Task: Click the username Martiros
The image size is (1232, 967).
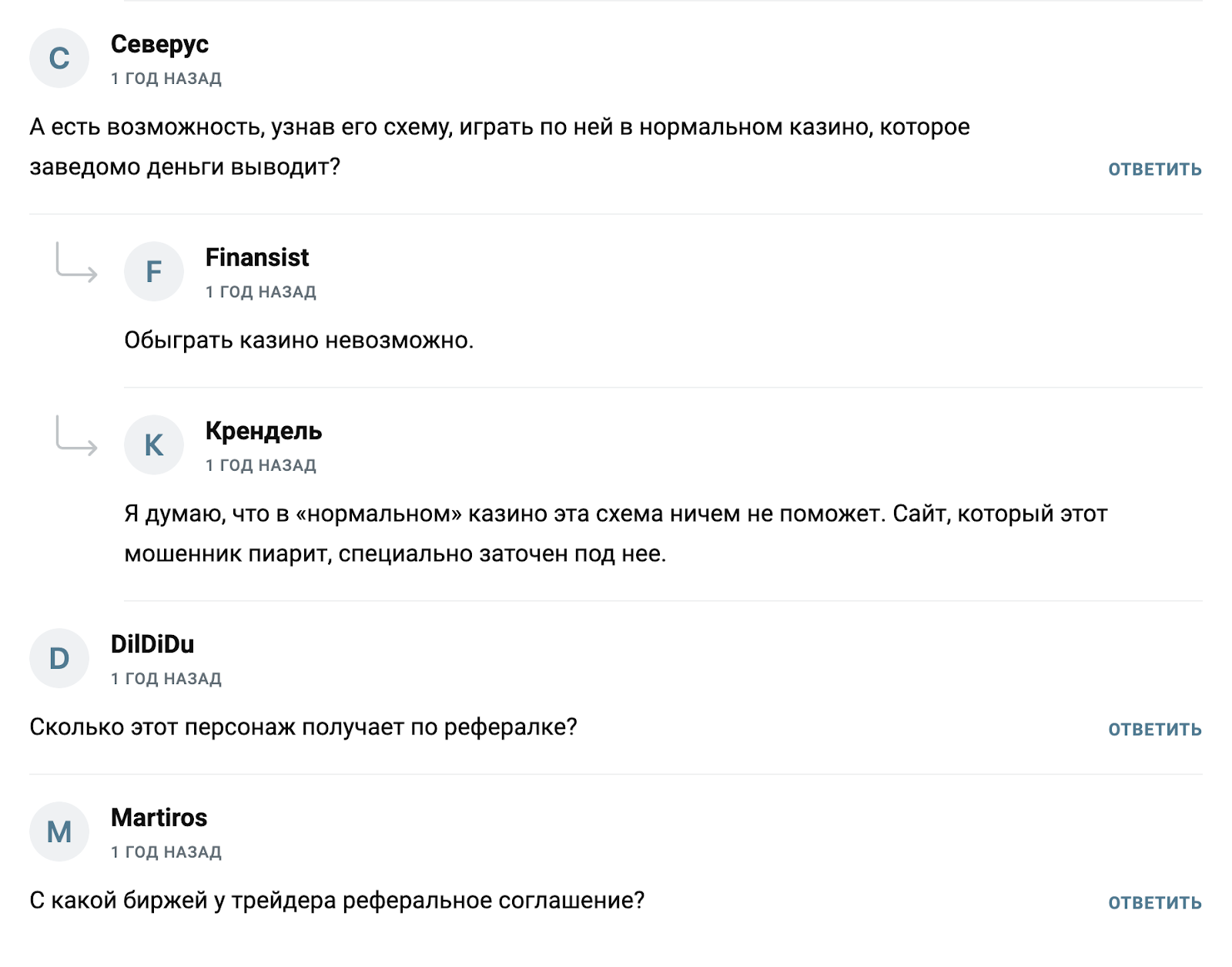Action: pos(159,818)
